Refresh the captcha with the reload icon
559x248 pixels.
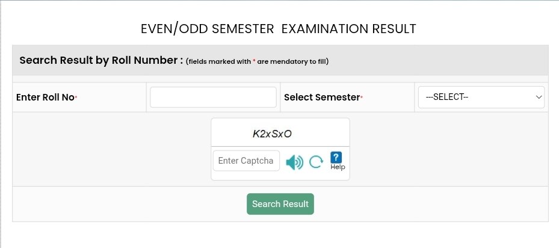click(x=316, y=162)
